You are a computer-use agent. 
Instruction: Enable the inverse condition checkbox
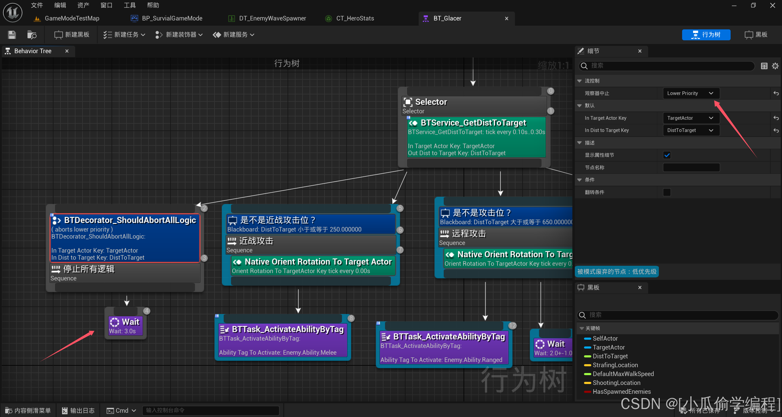coord(667,192)
